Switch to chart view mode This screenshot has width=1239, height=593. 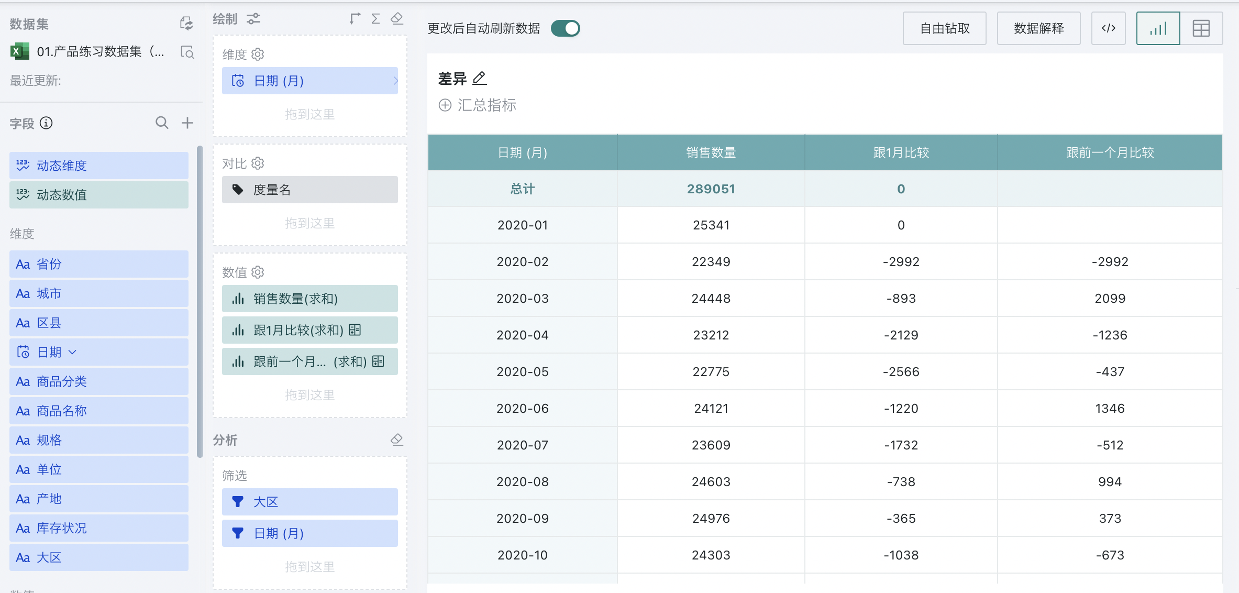(1158, 28)
